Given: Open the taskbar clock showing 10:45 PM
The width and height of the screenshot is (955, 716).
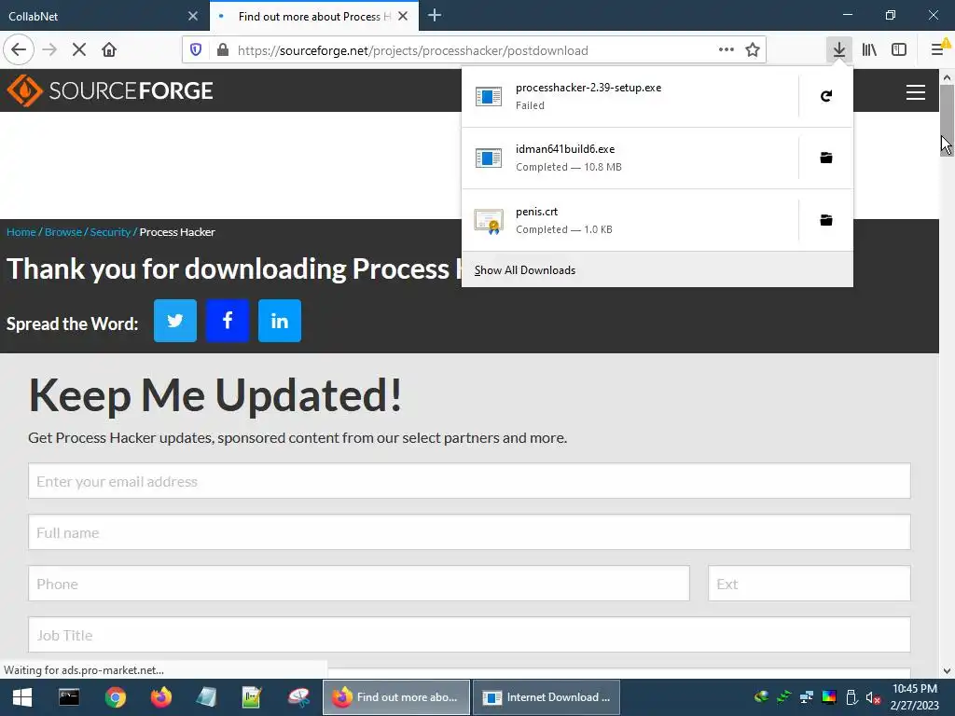Looking at the screenshot, I should (915, 697).
